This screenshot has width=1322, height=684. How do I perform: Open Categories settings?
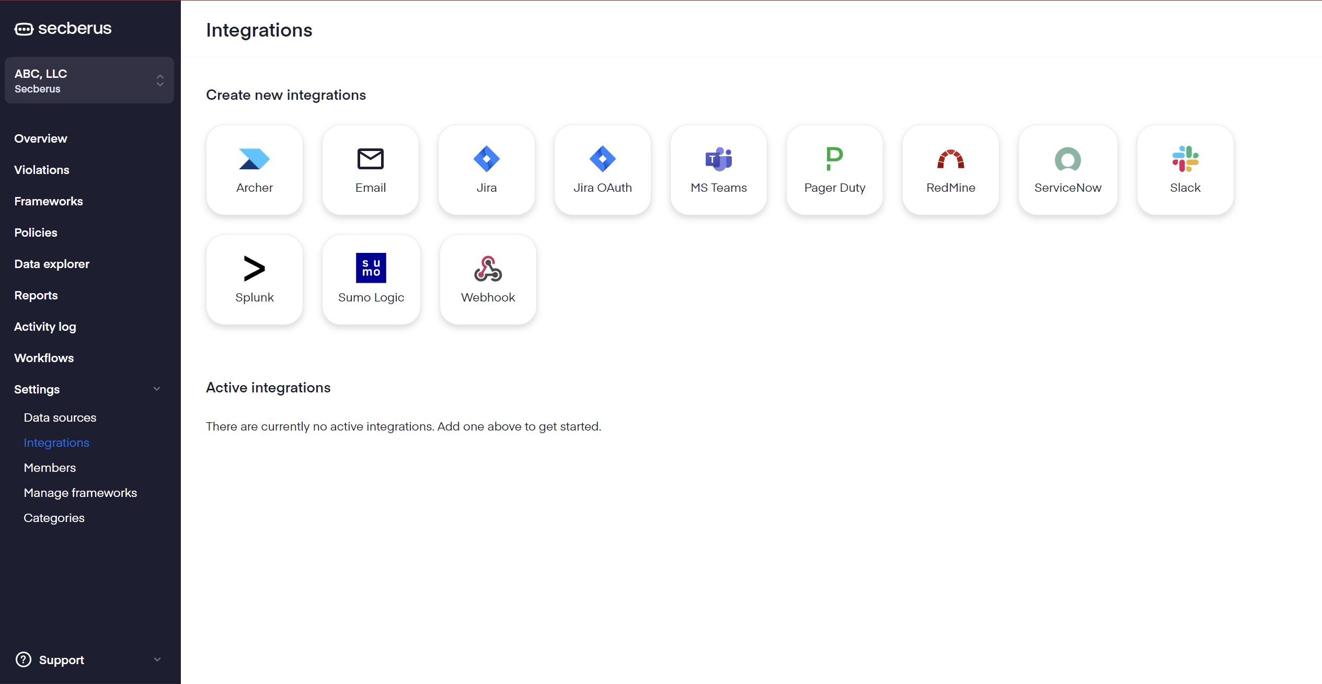[x=54, y=518]
